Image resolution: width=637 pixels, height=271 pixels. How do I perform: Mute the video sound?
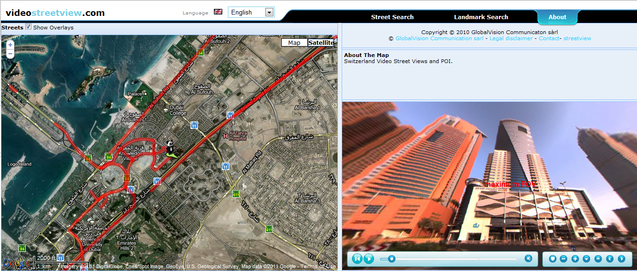point(528,258)
